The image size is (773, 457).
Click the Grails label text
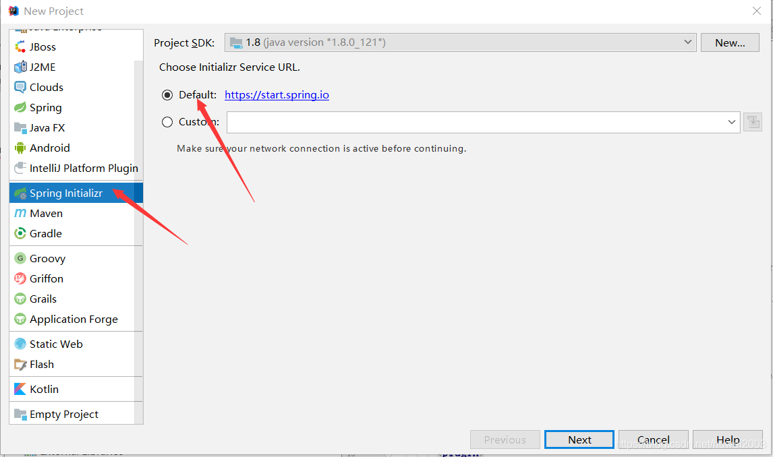[43, 299]
